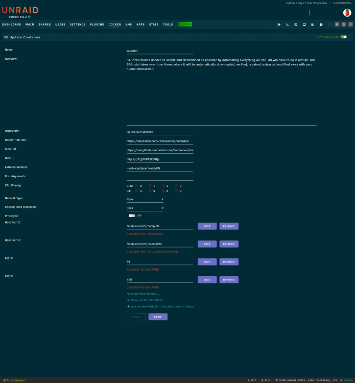Check CPU pinning box 3

(176, 186)
